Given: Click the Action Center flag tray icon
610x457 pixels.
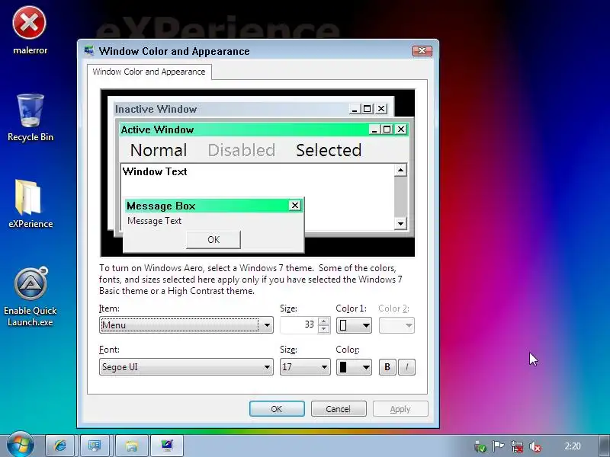Looking at the screenshot, I should click(498, 446).
